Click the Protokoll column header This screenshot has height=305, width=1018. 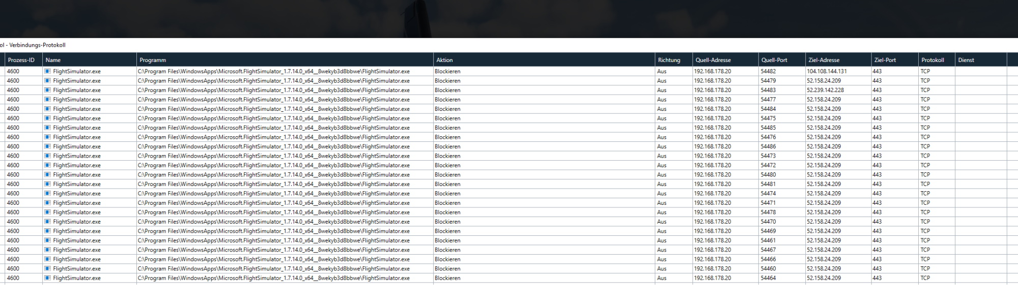point(937,60)
